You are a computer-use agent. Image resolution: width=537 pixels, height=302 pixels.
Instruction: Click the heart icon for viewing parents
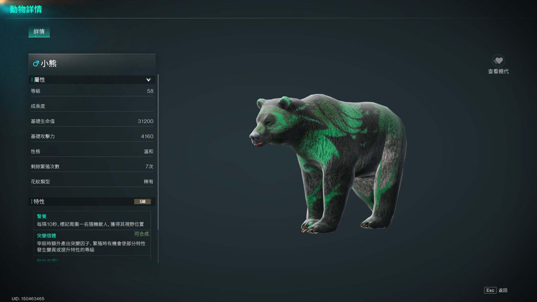[x=498, y=61]
